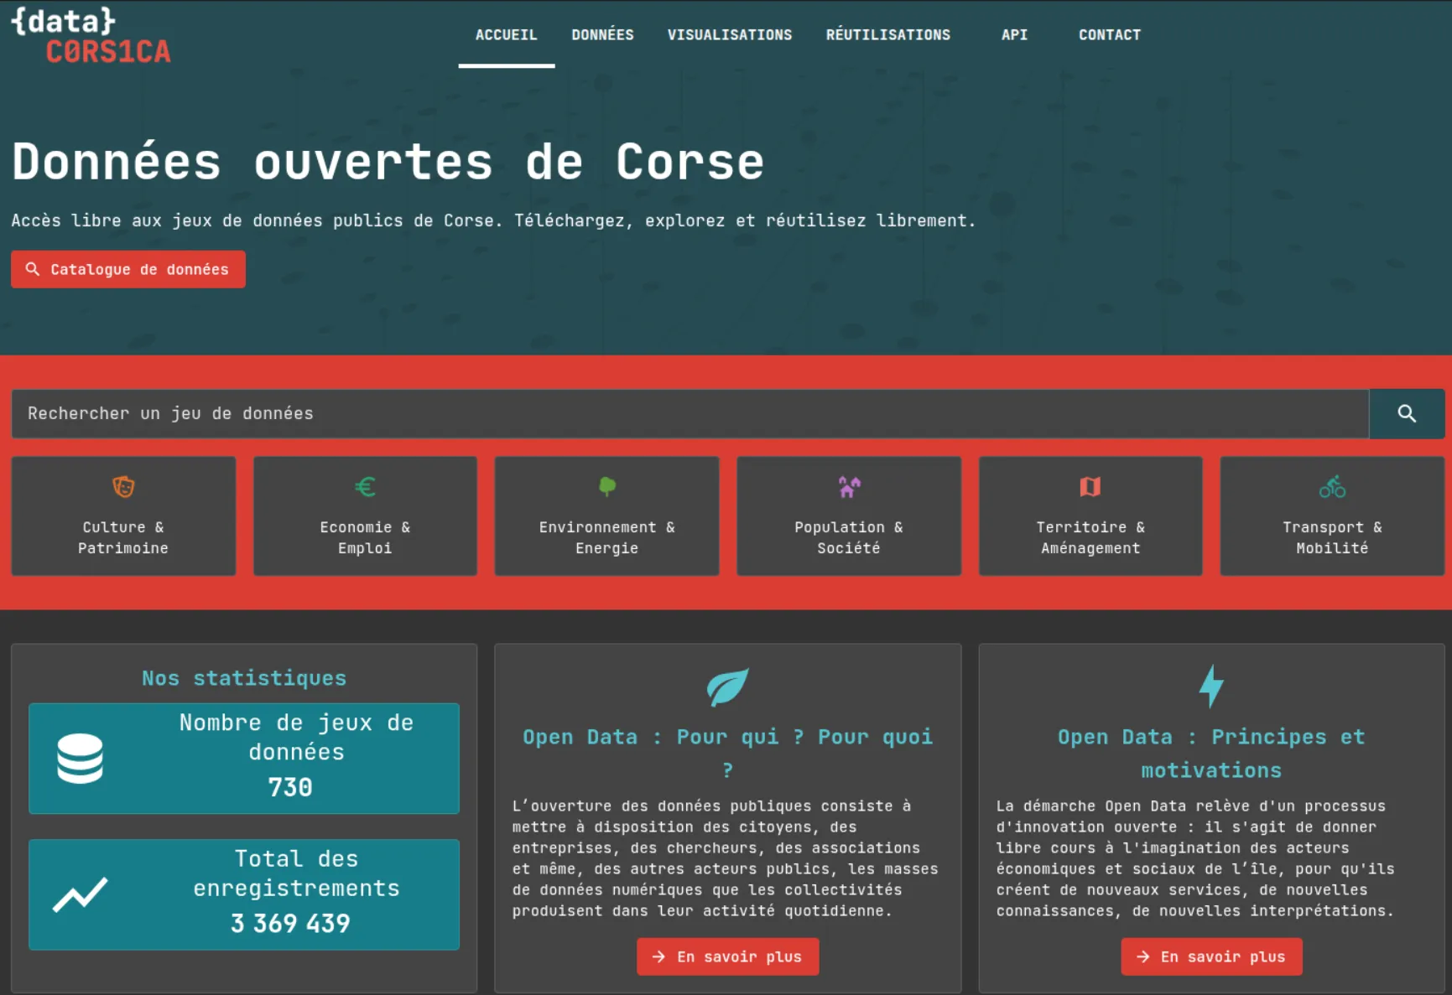Click En savoir plus under Pour qui
Screen dimensions: 1452x995
[x=727, y=956]
